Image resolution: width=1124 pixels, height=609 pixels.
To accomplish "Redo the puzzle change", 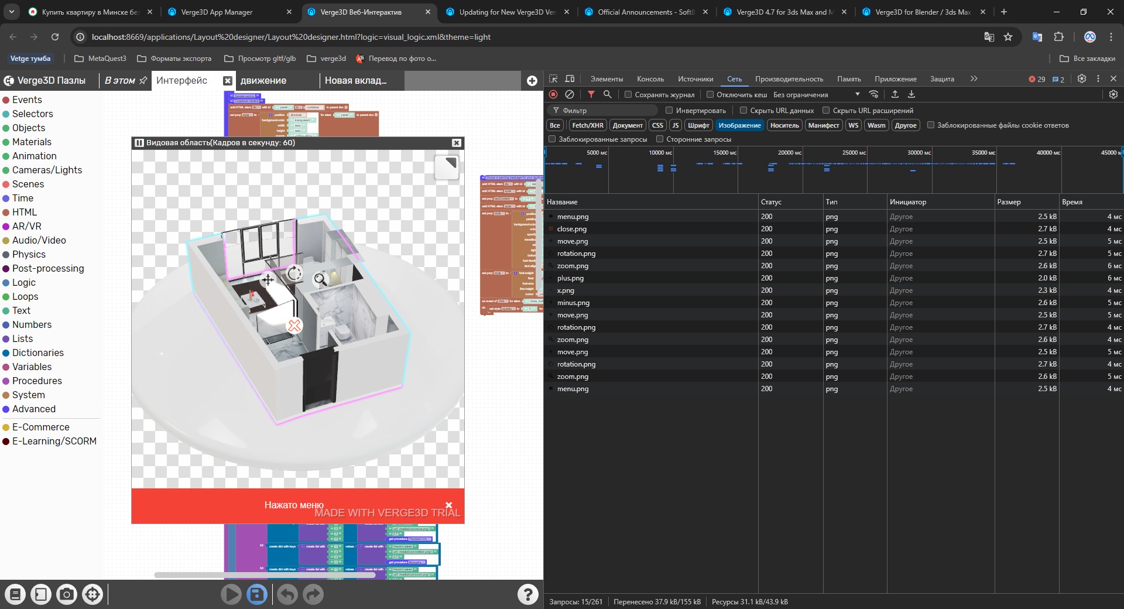I will tap(313, 594).
